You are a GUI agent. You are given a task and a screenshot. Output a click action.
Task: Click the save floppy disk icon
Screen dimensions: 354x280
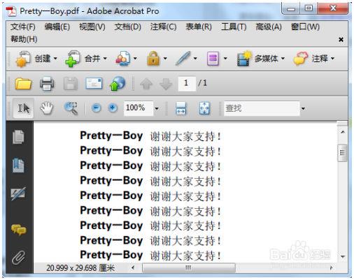pyautogui.click(x=71, y=84)
